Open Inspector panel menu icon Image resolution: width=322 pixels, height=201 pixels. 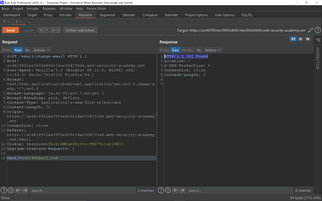point(318,40)
